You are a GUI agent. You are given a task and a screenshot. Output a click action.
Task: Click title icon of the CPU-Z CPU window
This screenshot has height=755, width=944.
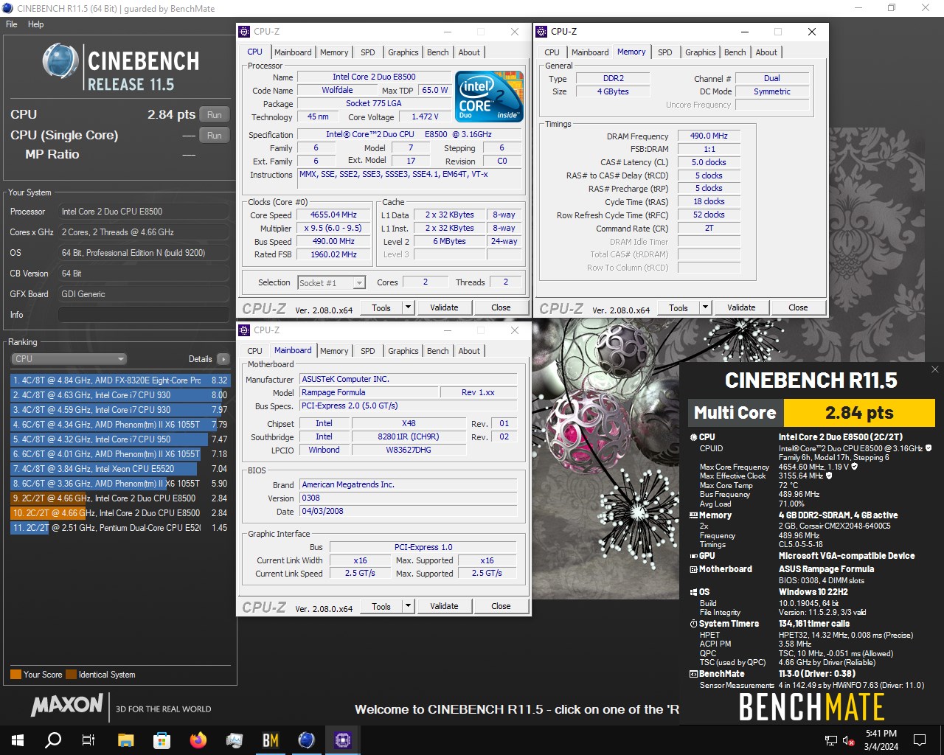click(244, 32)
